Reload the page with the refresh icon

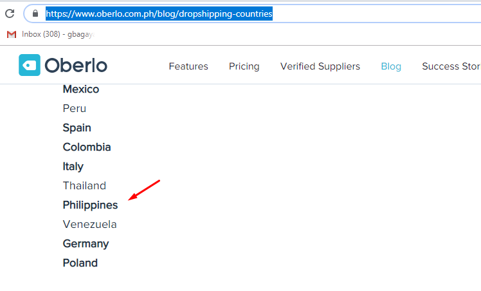pos(10,14)
